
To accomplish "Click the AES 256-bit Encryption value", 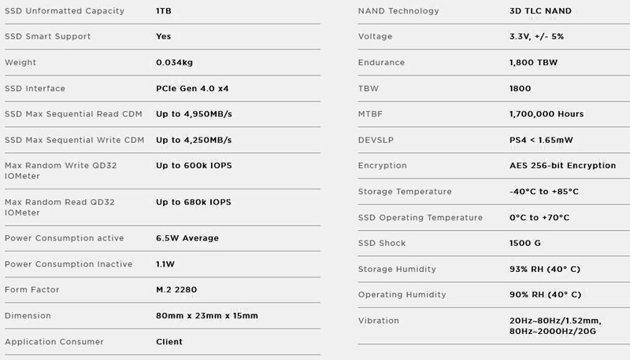I will click(562, 166).
